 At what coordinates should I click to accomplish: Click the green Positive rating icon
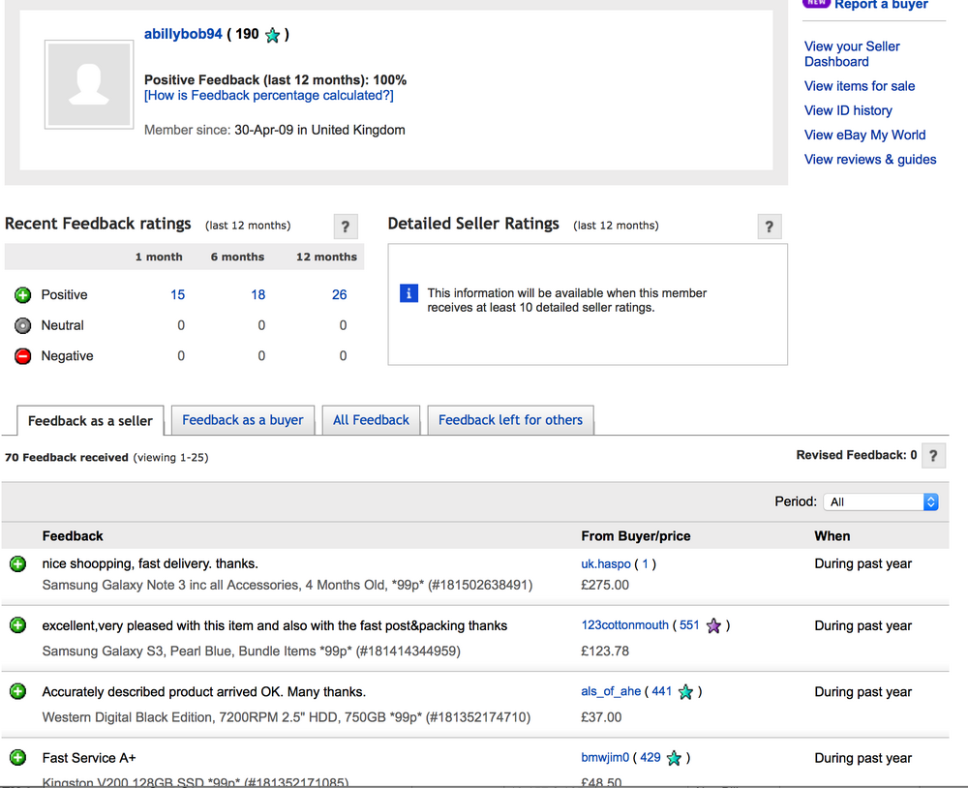[23, 295]
